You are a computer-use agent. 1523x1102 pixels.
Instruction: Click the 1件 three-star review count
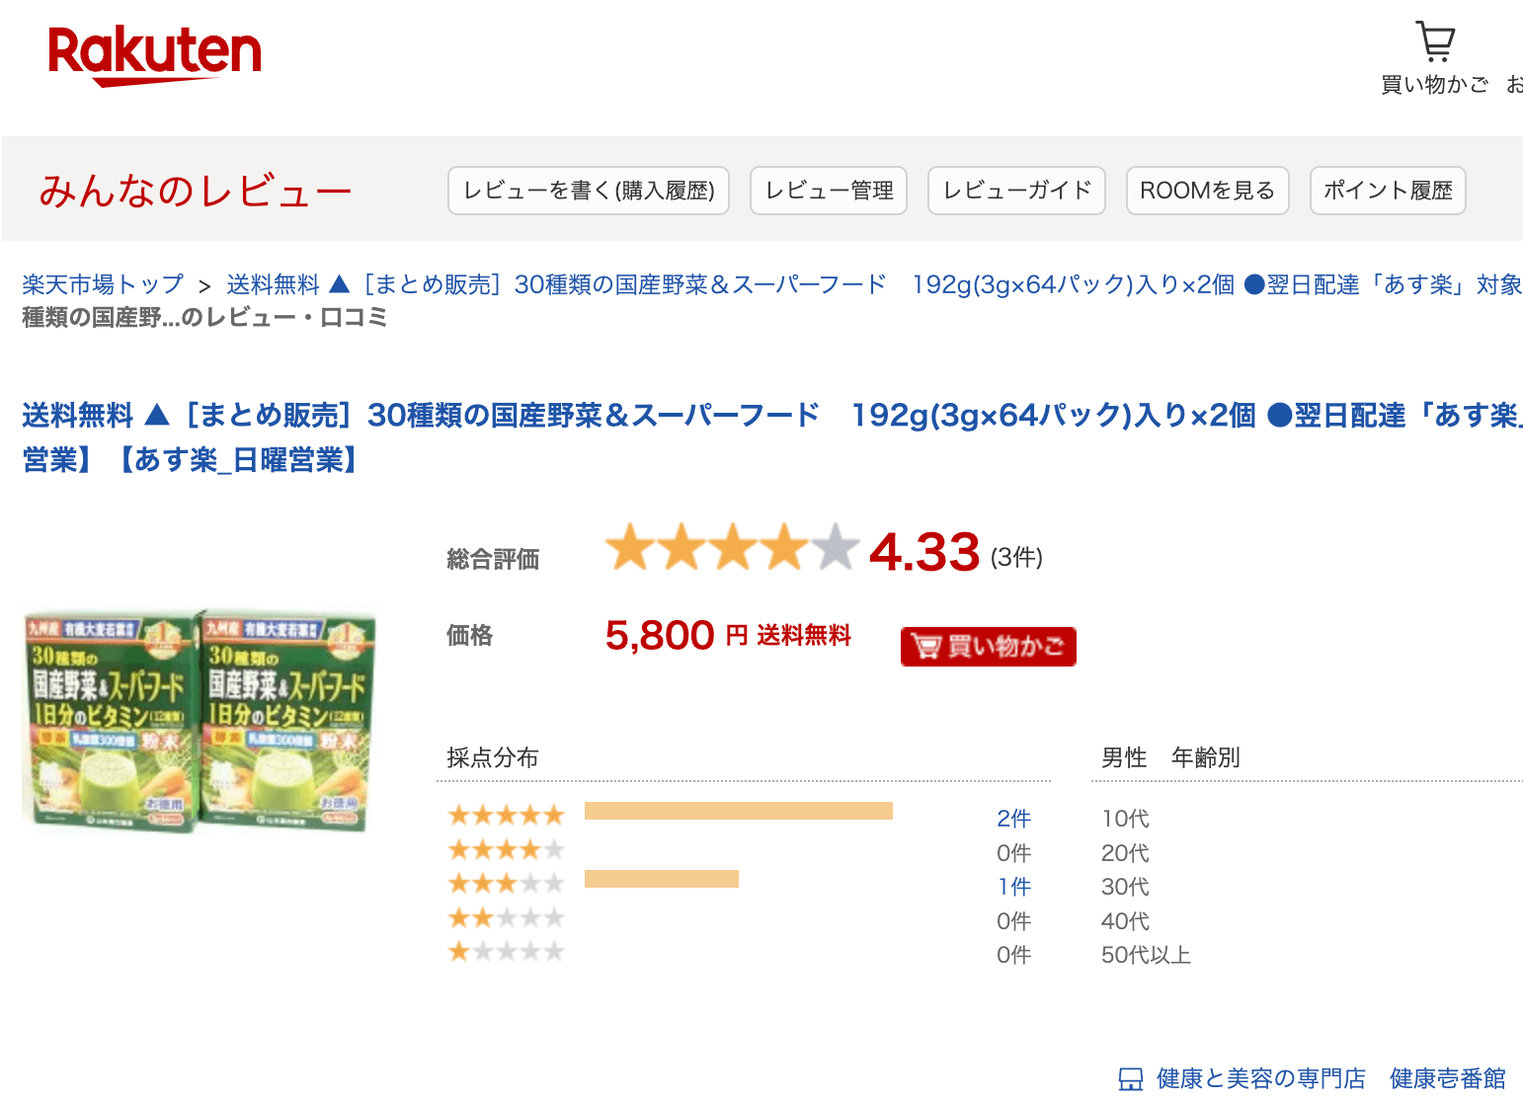1013,887
